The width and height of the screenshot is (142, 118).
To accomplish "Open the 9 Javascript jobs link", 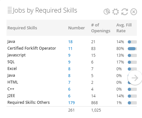I will (x=69, y=55).
